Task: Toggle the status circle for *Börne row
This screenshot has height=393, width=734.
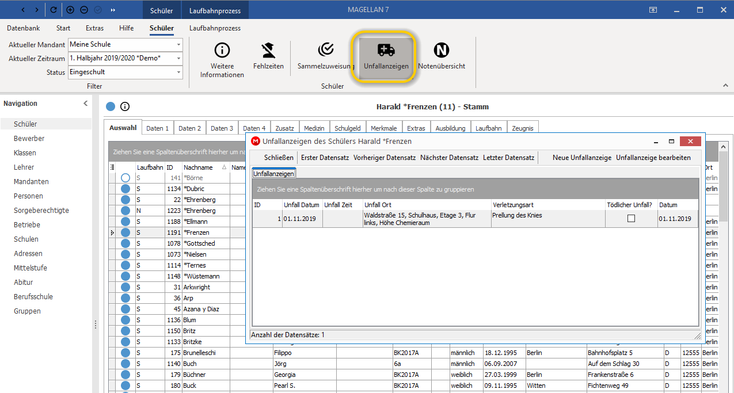Action: pyautogui.click(x=125, y=178)
